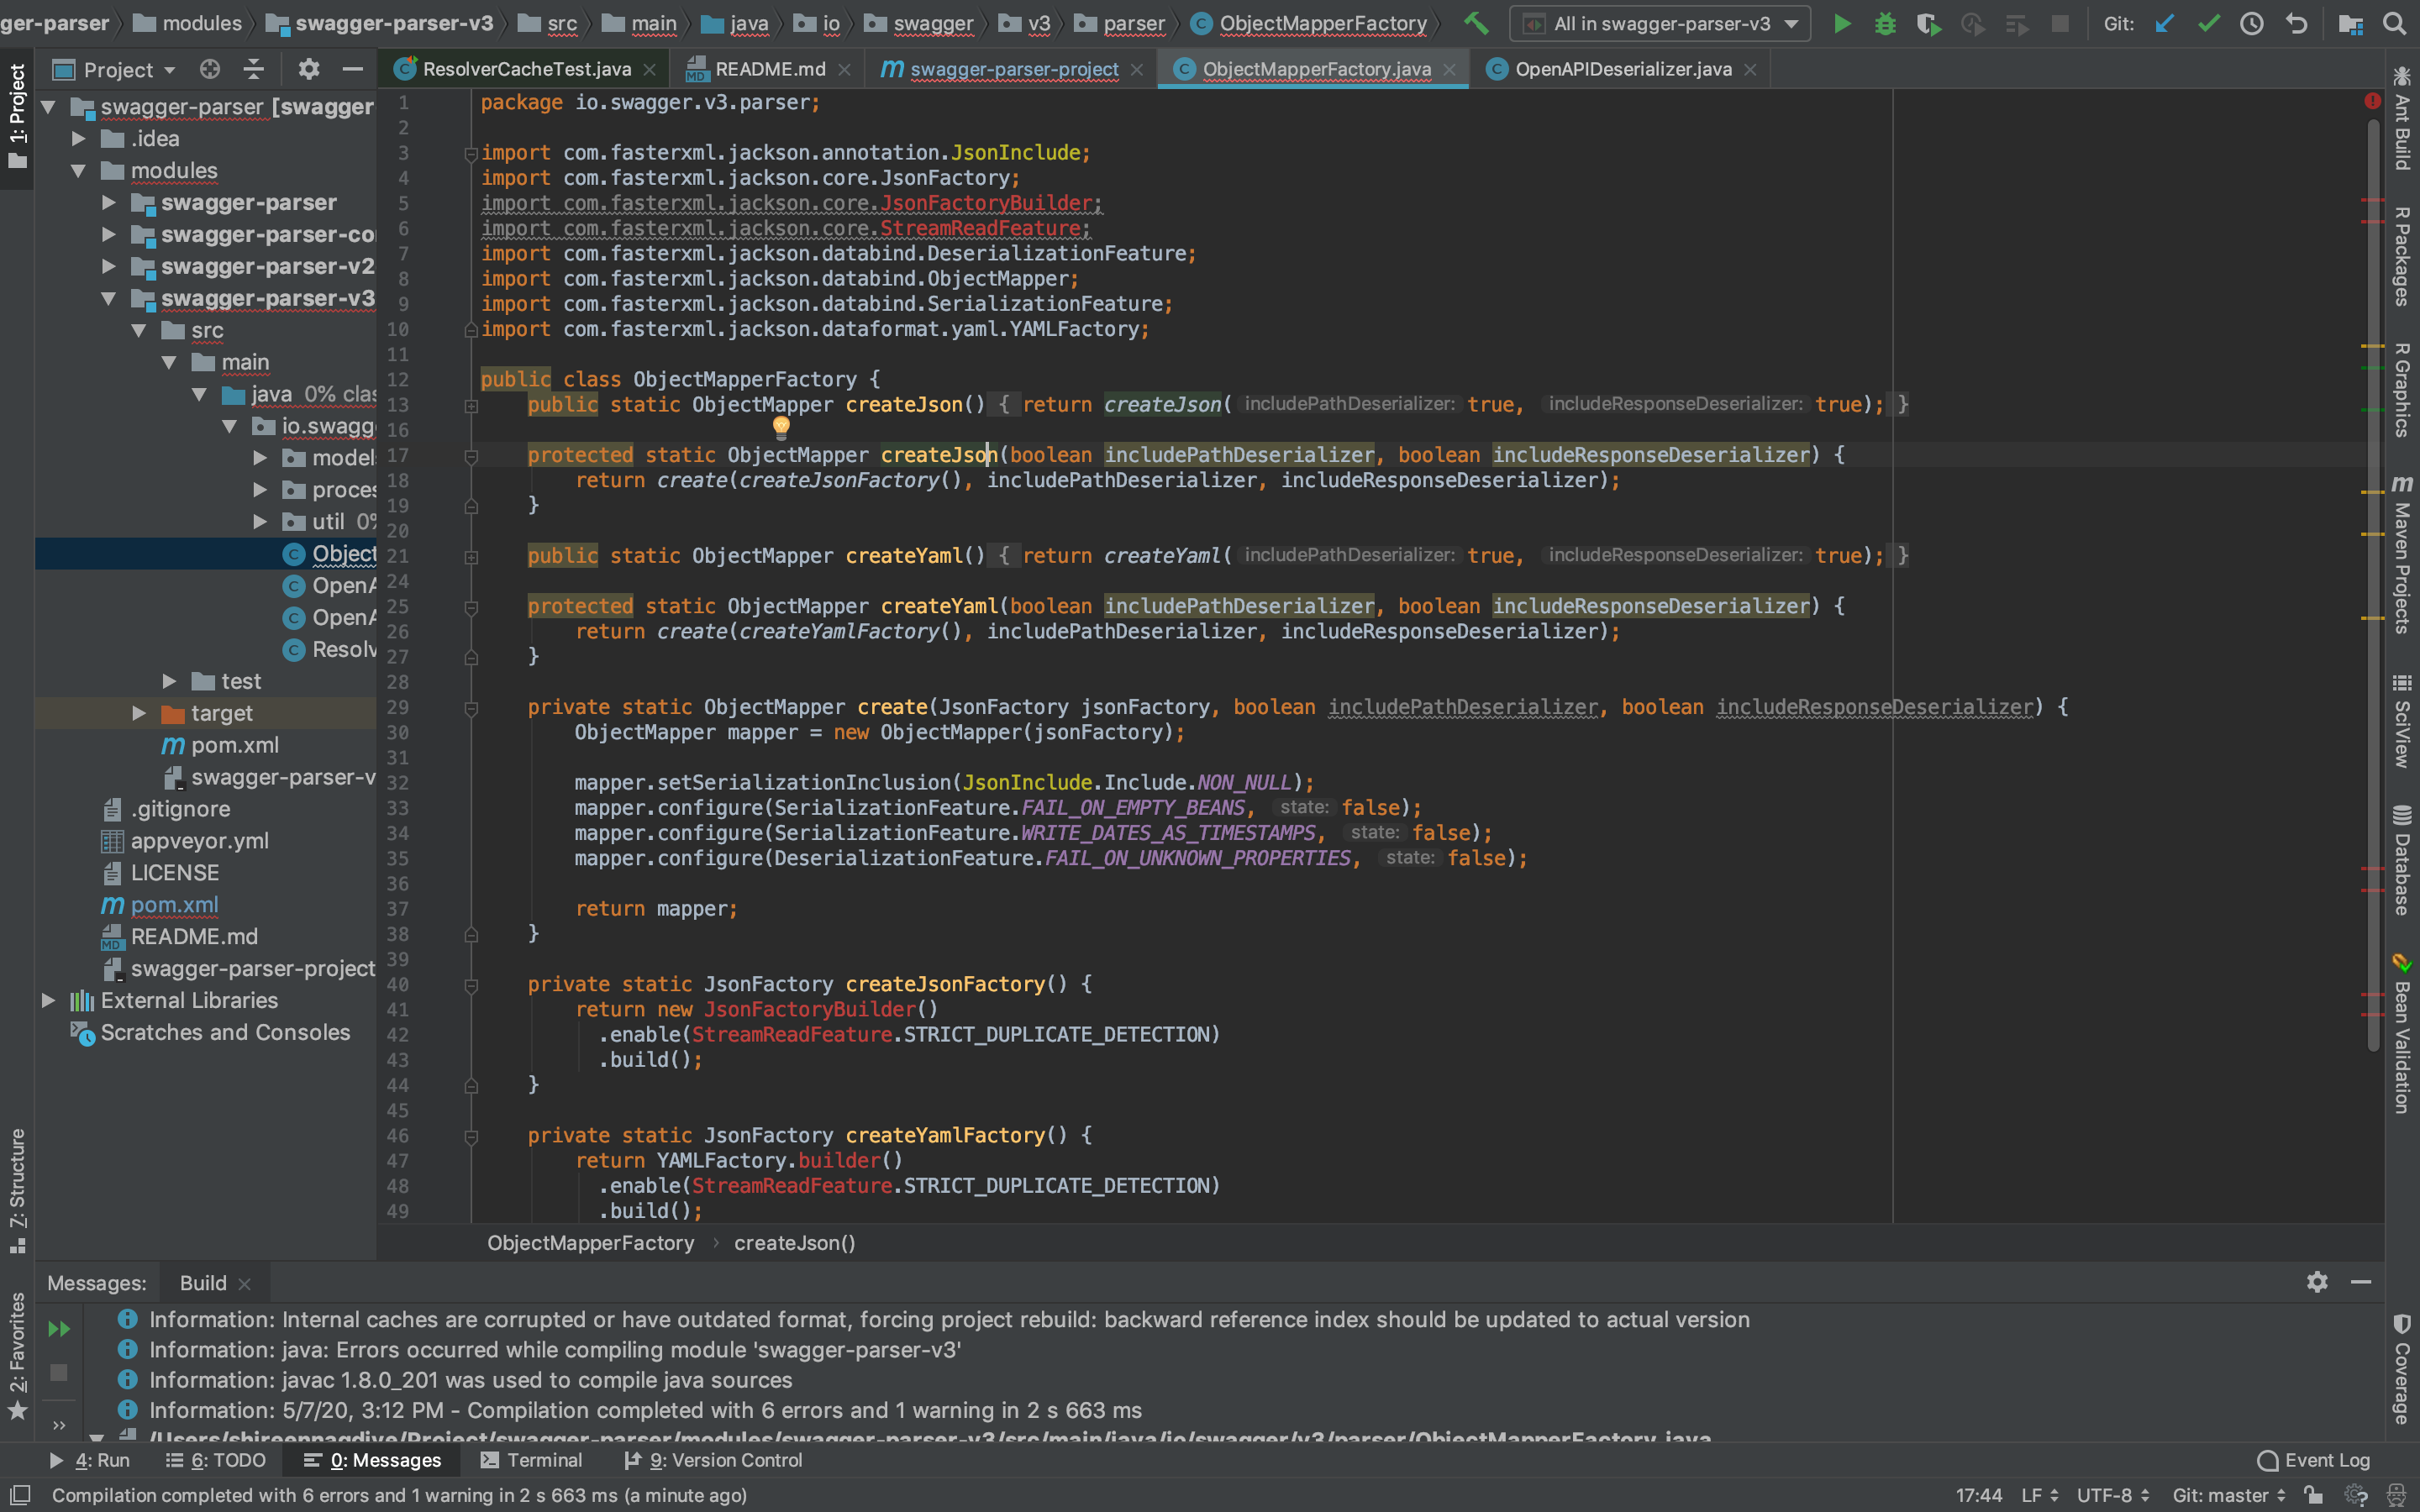Open Search Everywhere magnifier icon
This screenshot has height=1512, width=2420.
coord(2395,23)
